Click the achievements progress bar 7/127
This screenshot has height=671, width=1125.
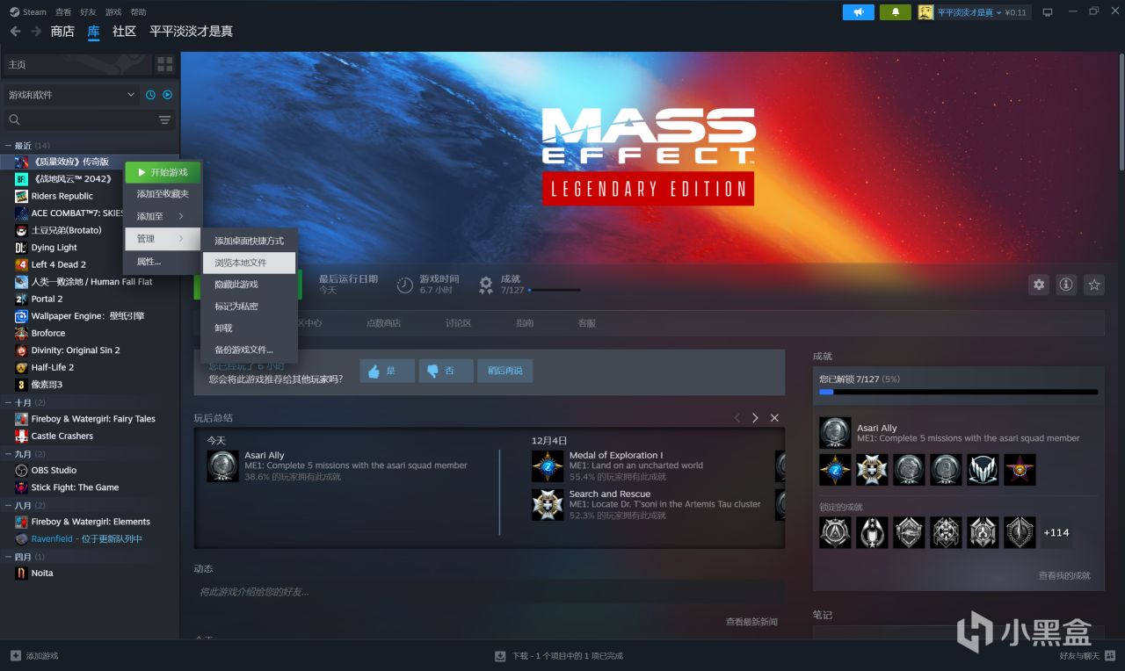coord(554,290)
